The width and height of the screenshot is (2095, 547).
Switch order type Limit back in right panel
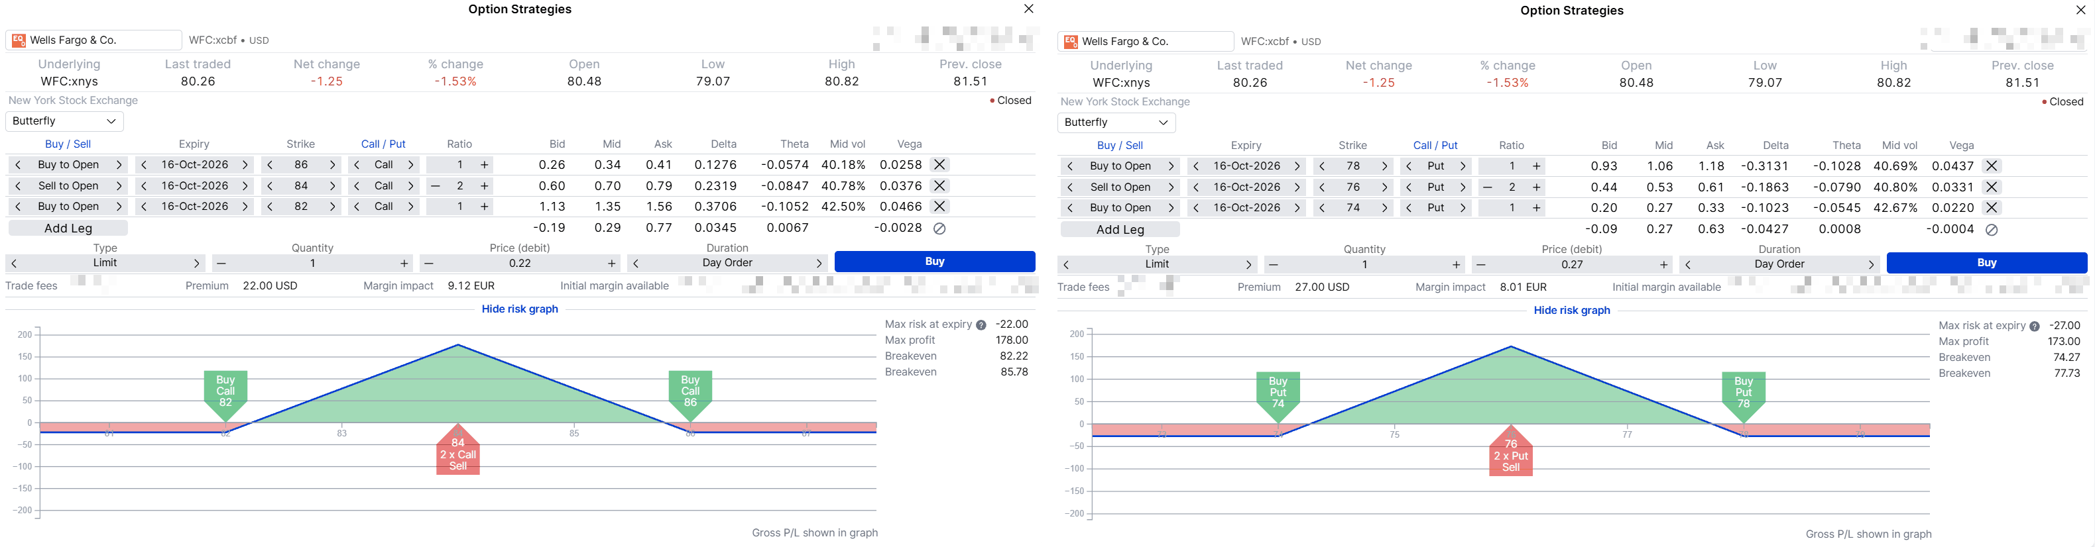coord(1066,265)
